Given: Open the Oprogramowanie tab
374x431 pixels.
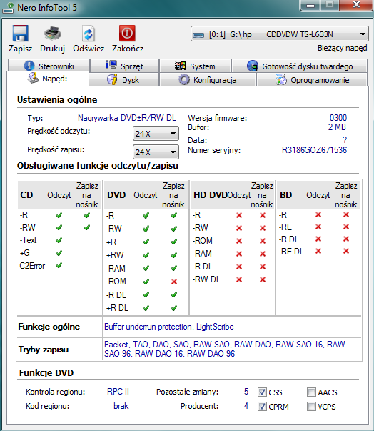Looking at the screenshot, I should coord(312,80).
